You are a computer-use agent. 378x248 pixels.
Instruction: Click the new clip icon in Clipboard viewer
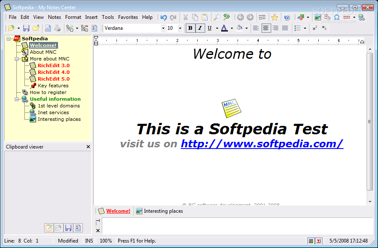pyautogui.click(x=49, y=228)
